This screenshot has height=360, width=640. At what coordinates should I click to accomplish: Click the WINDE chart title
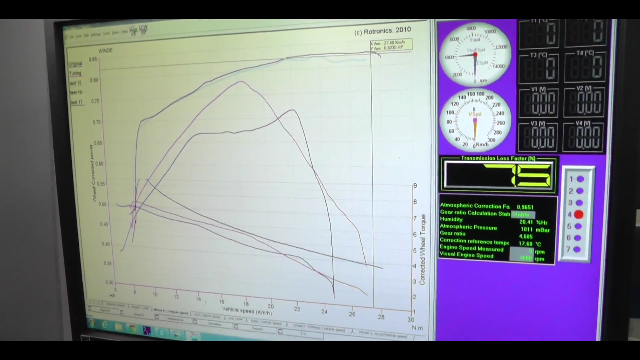(105, 51)
